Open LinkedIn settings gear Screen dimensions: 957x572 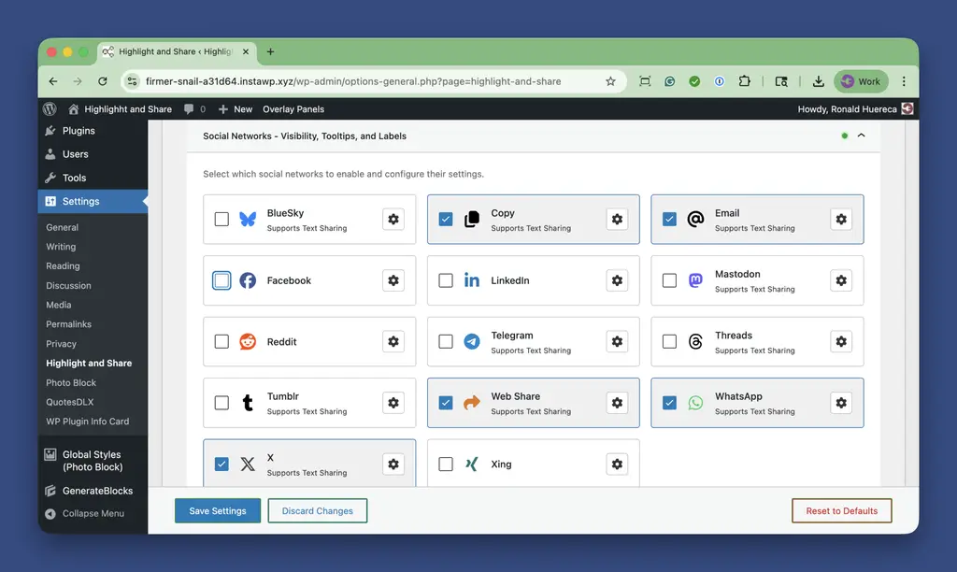coord(617,280)
